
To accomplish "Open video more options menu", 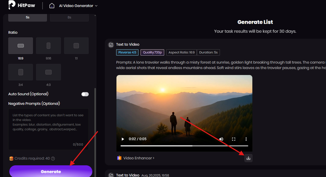I will click(246, 139).
